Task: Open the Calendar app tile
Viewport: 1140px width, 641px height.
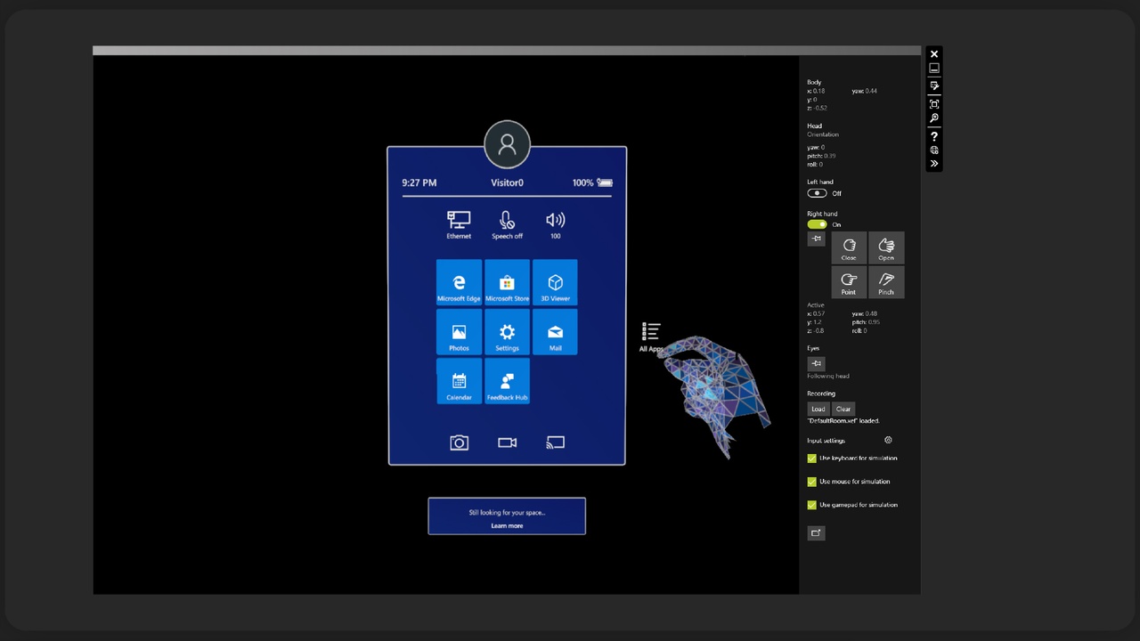Action: coord(459,381)
